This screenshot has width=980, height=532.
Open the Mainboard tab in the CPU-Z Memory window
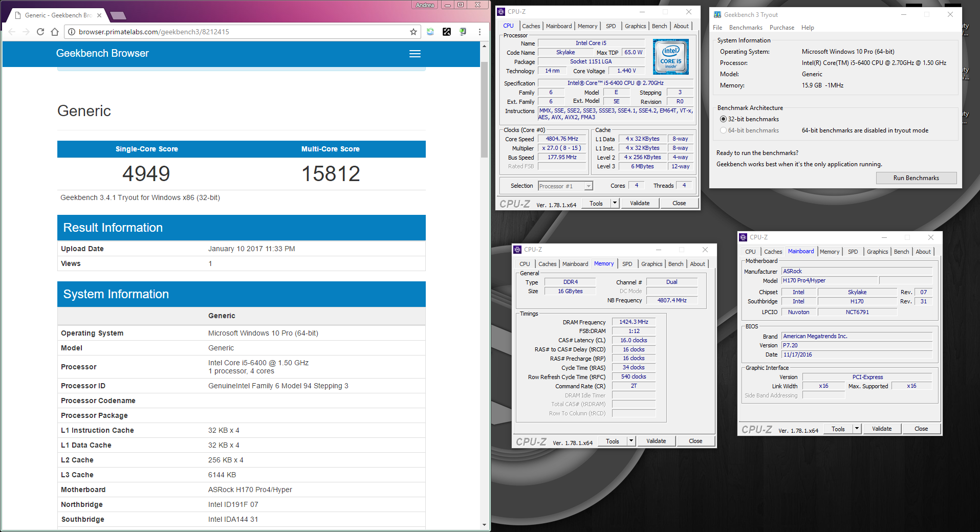tap(575, 264)
